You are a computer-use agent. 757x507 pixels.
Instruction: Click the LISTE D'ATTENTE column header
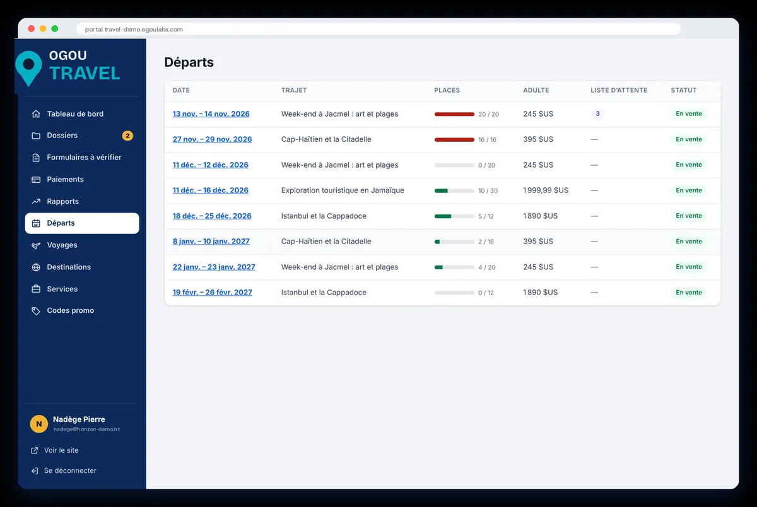click(619, 90)
